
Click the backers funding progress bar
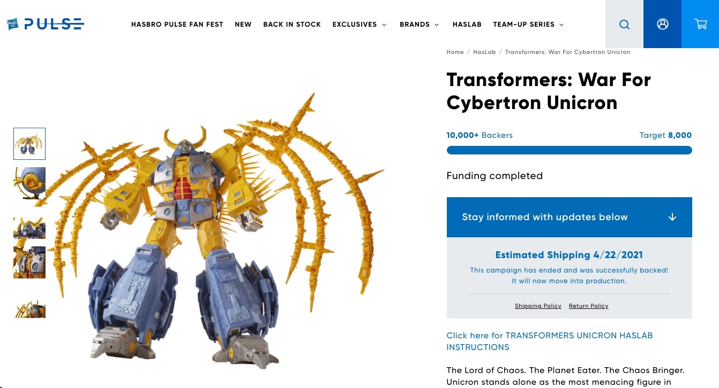[569, 150]
